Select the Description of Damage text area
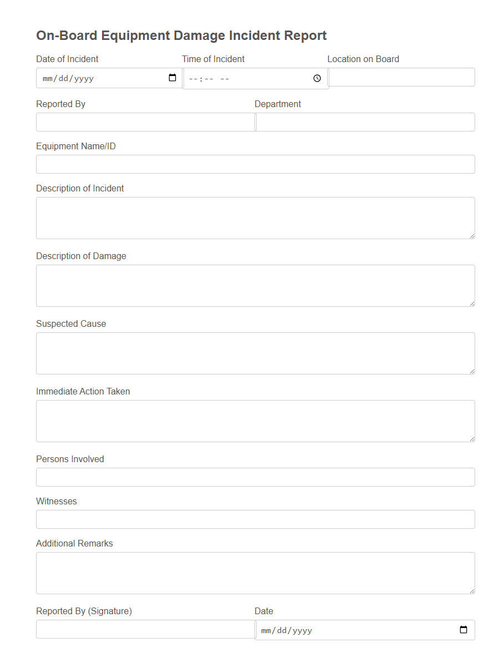This screenshot has height=668, width=499. pos(255,285)
